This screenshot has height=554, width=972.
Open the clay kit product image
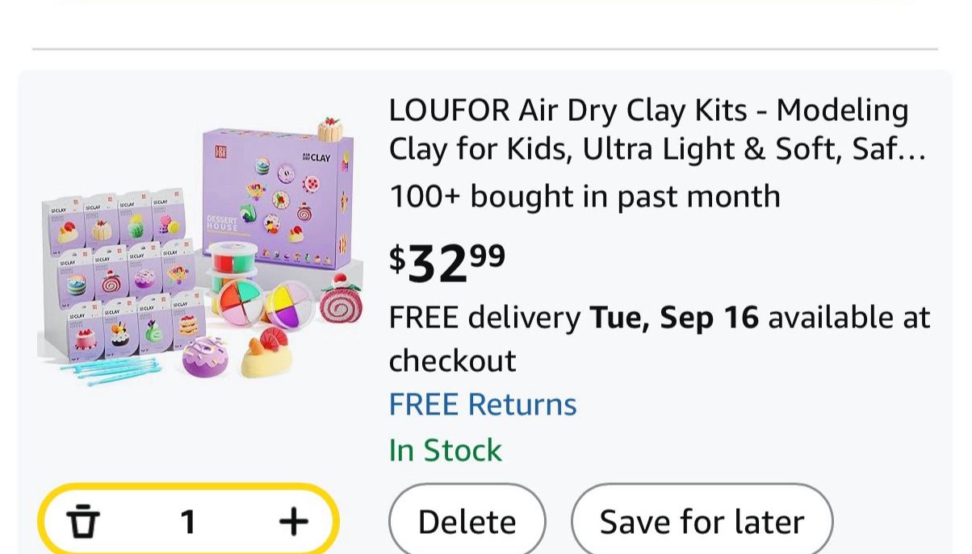click(x=200, y=250)
